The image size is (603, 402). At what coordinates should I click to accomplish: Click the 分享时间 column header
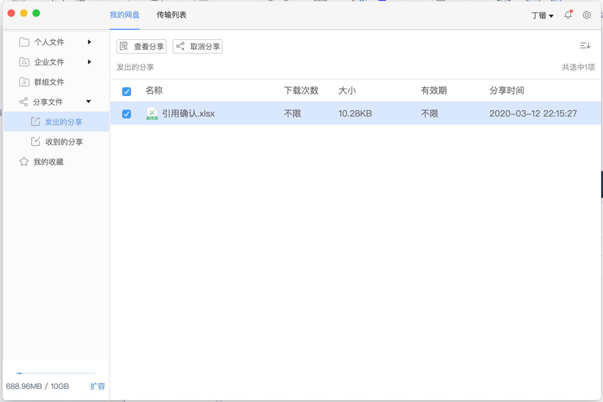click(x=507, y=90)
